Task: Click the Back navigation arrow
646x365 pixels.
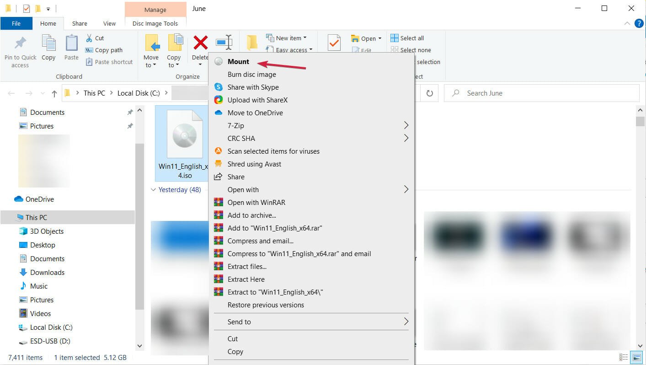Action: pos(11,93)
